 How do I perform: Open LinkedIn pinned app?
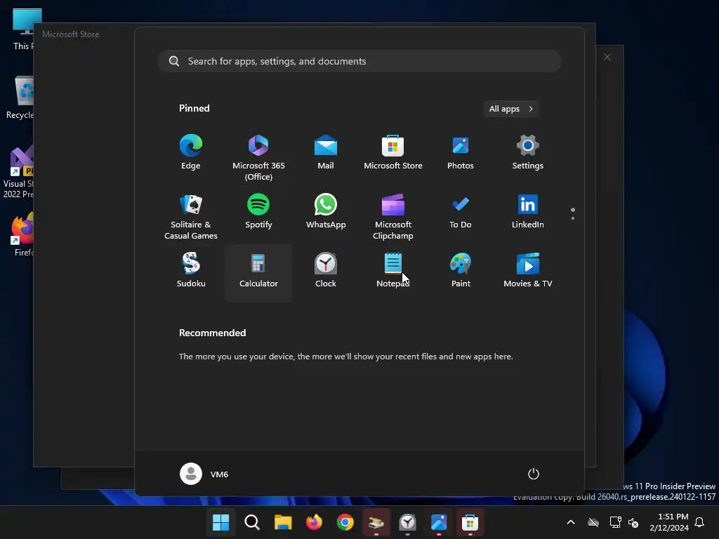(x=528, y=211)
